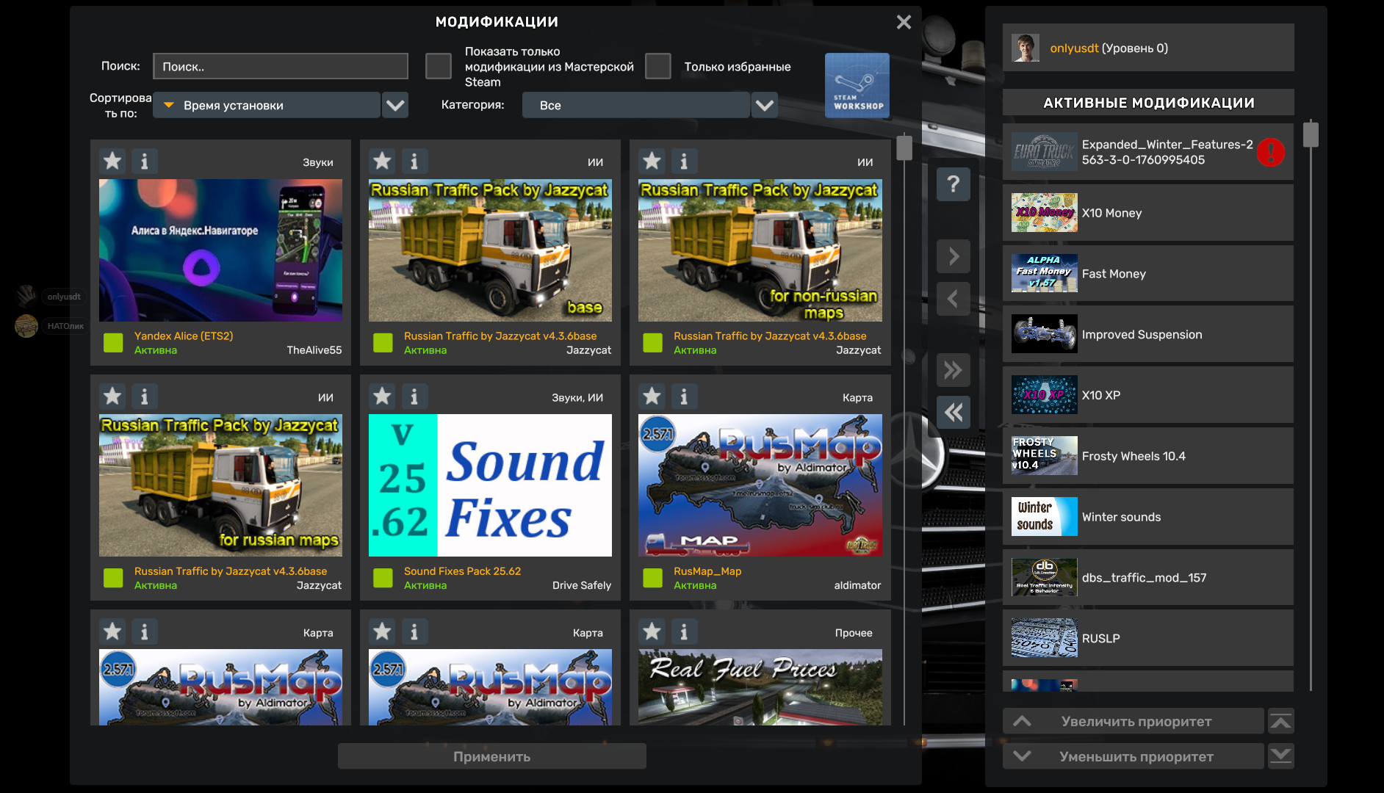Deactivate selected mod with left arrow

pyautogui.click(x=953, y=299)
